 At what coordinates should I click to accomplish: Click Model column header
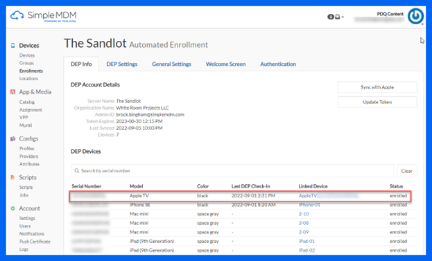[136, 186]
